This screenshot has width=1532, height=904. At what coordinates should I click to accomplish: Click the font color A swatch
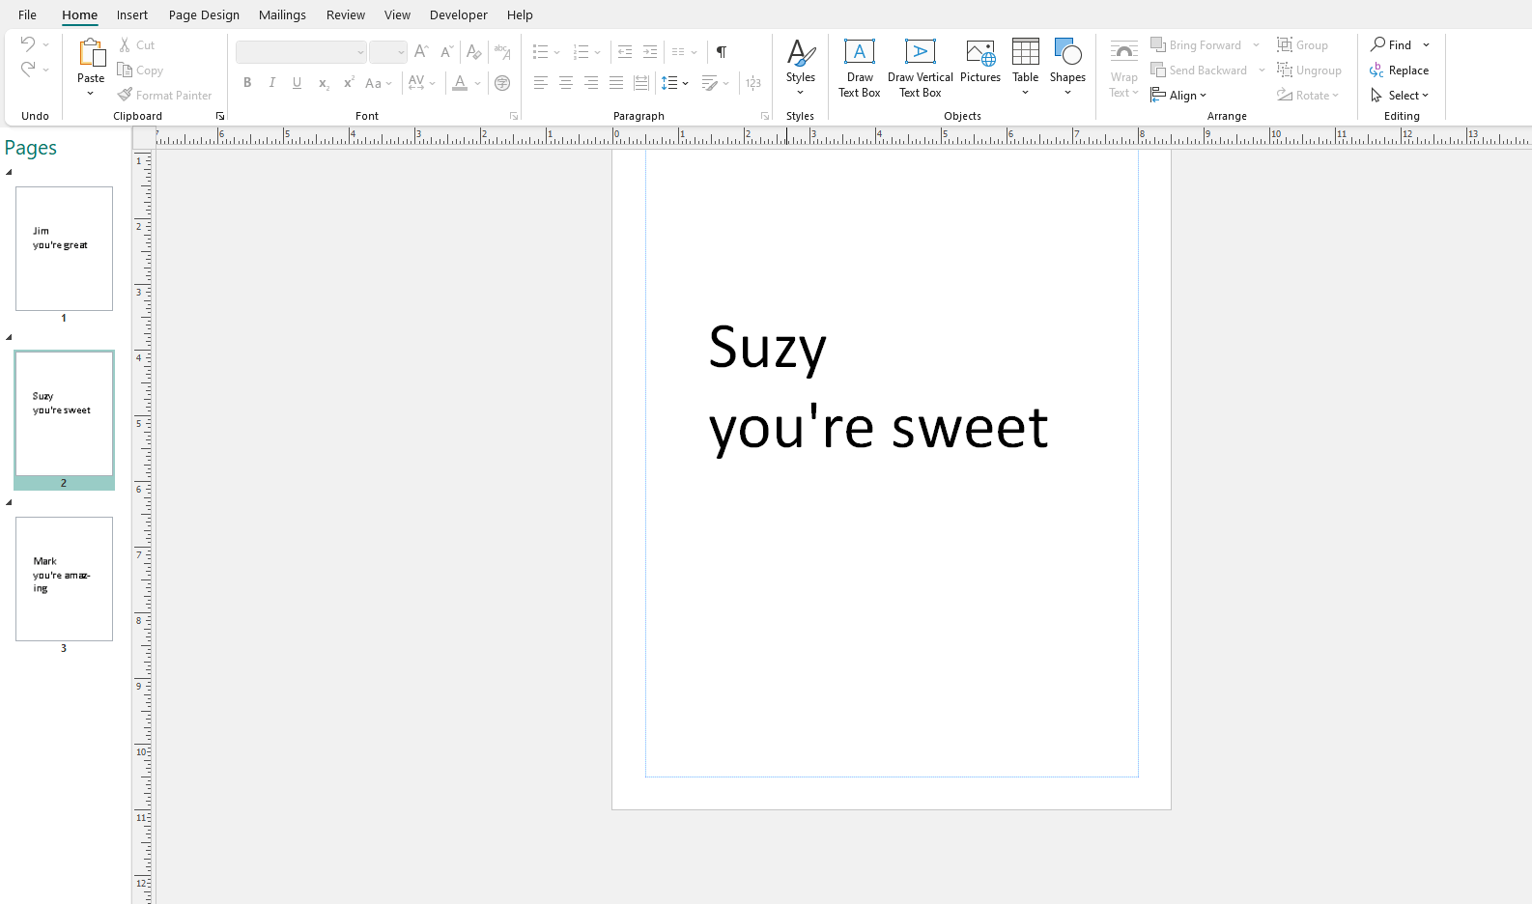(460, 83)
